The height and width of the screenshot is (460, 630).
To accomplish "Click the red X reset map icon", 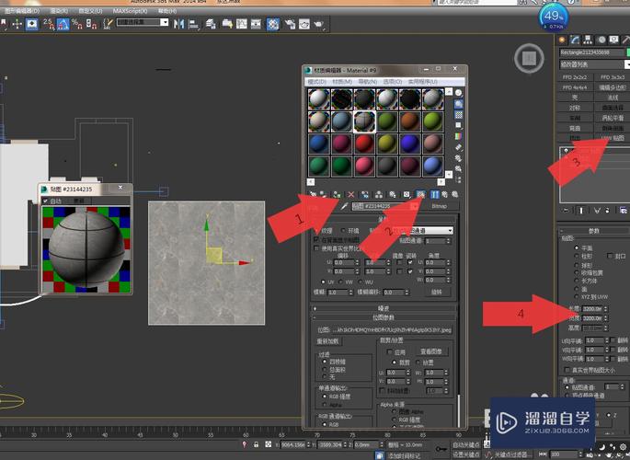I will point(350,195).
